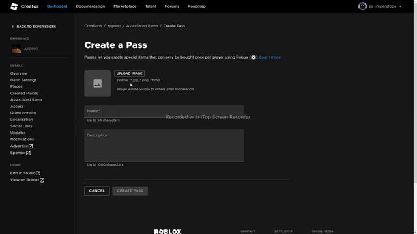The image size is (417, 234).
Task: Focus the Description text area
Action: [164, 146]
